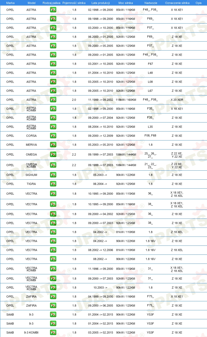Click the fuel icon in the ASTRA 03.2000 -> 10.2000 row
This screenshot has width=207, height=337.
coord(53,28)
